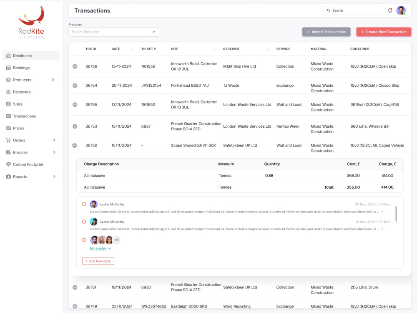The width and height of the screenshot is (417, 313).
Task: Expand Lester McCarthy's 20 Dec note
Action: 382,212
